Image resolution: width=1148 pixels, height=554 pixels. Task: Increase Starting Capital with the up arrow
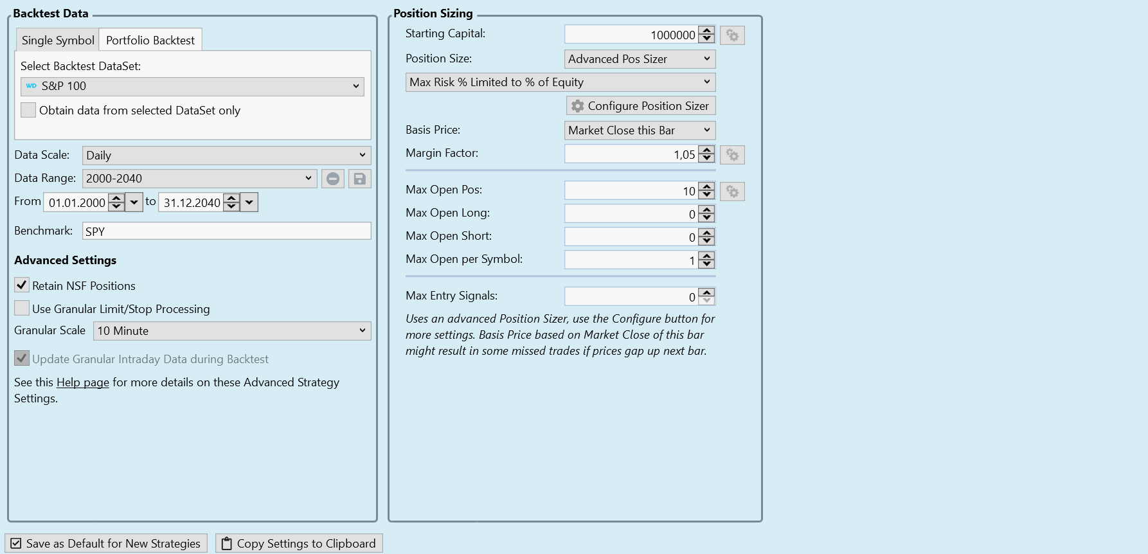click(706, 31)
